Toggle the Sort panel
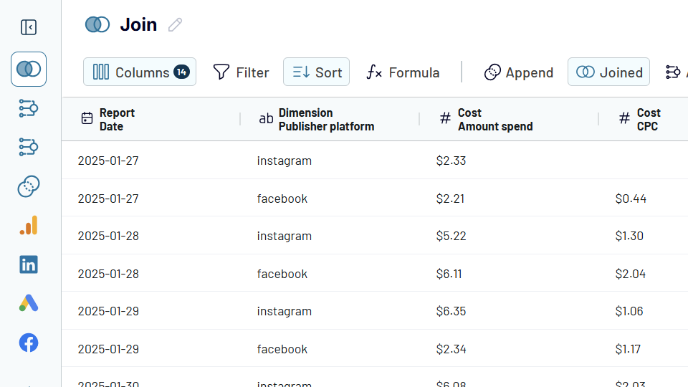 click(316, 72)
